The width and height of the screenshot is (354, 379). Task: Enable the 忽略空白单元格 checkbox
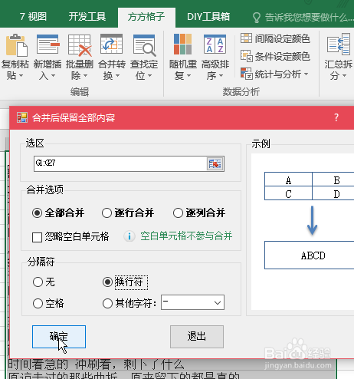click(x=38, y=237)
